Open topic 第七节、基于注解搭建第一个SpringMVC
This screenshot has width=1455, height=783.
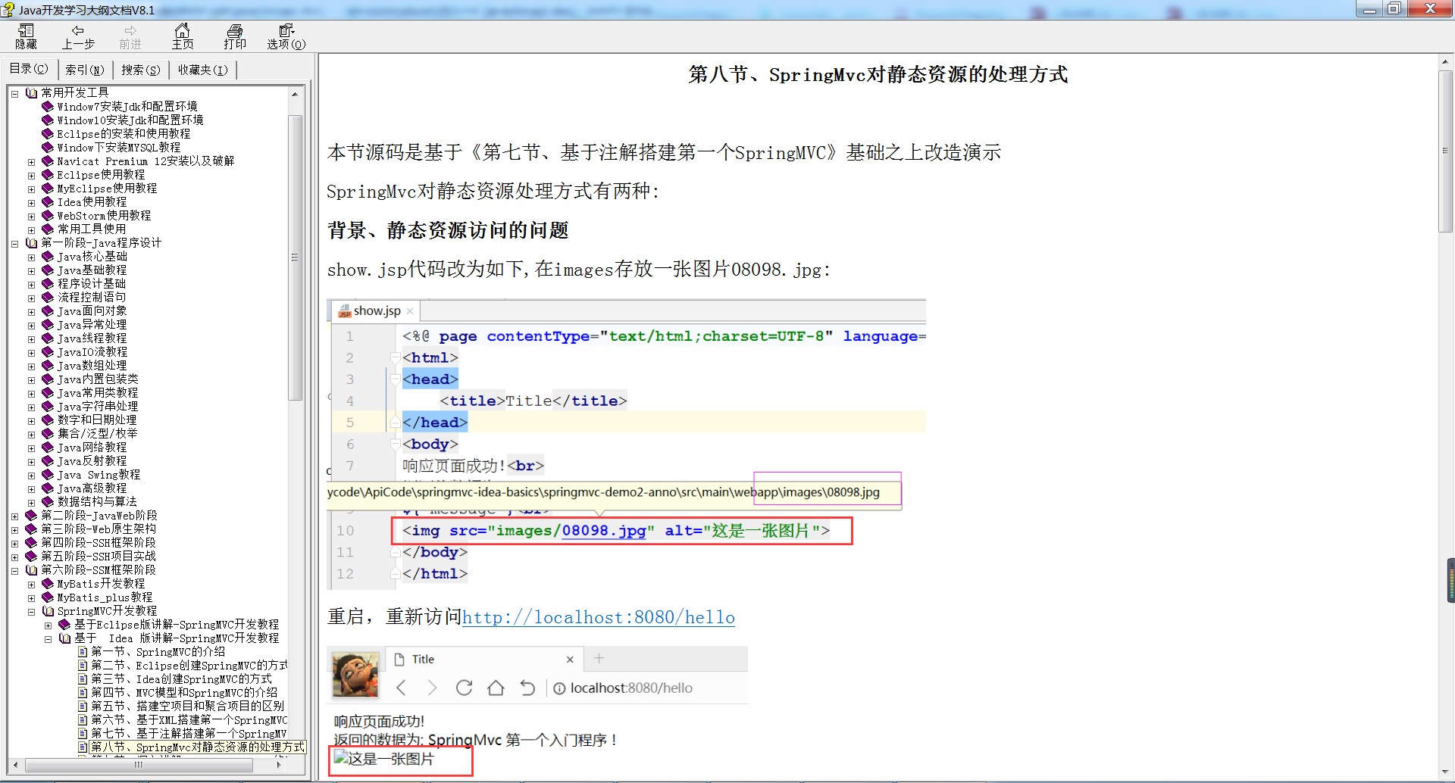tap(189, 734)
